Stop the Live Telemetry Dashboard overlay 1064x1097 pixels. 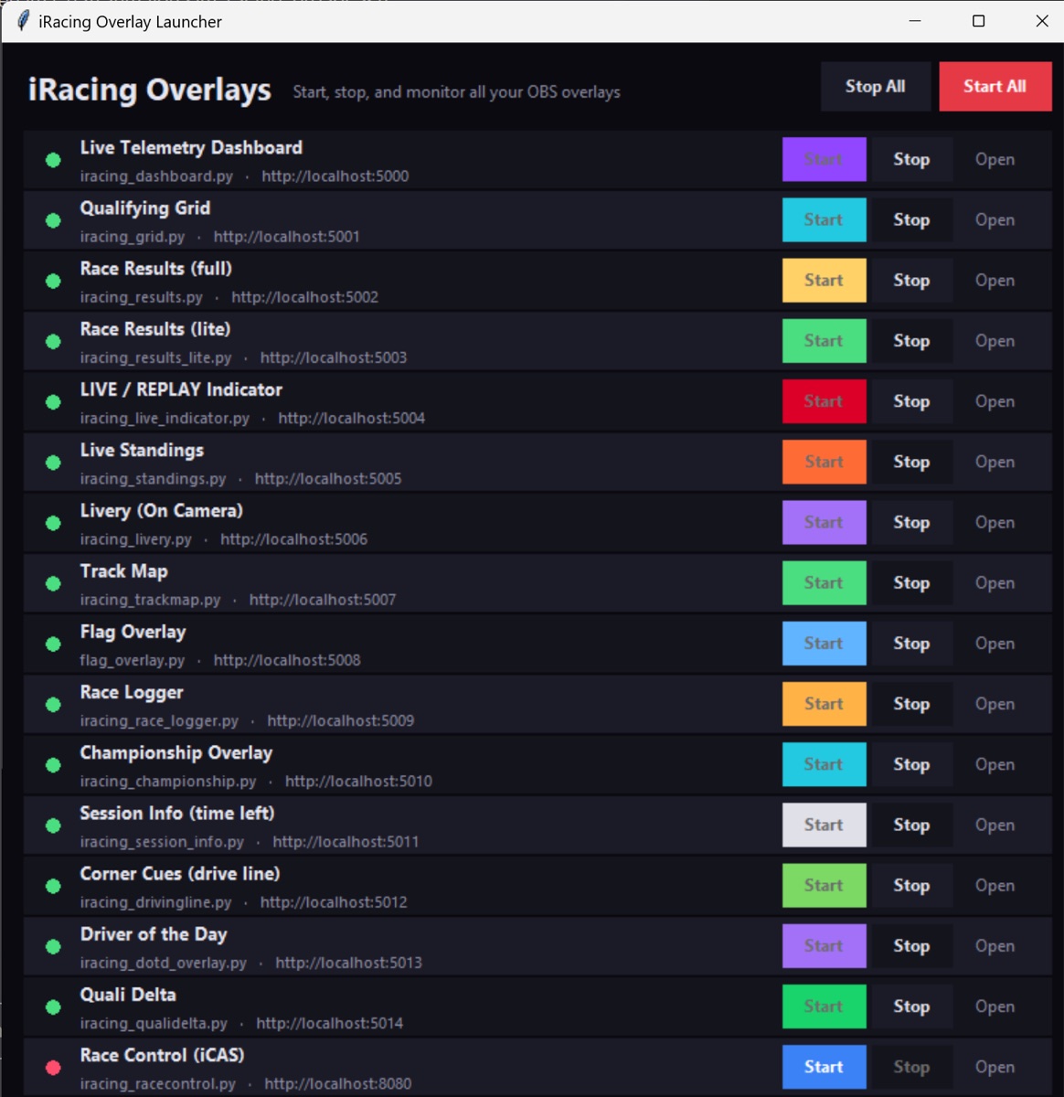coord(911,160)
